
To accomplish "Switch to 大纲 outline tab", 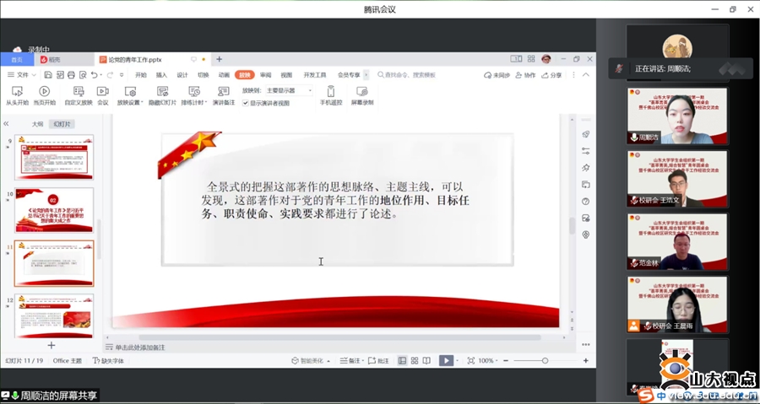I will point(37,124).
